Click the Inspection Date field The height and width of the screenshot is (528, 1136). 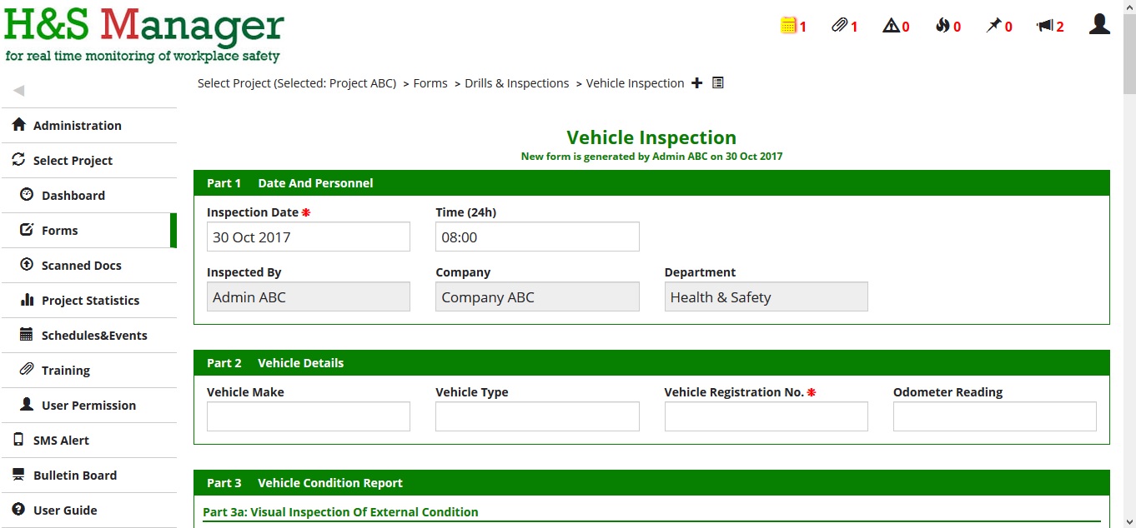pyautogui.click(x=309, y=237)
